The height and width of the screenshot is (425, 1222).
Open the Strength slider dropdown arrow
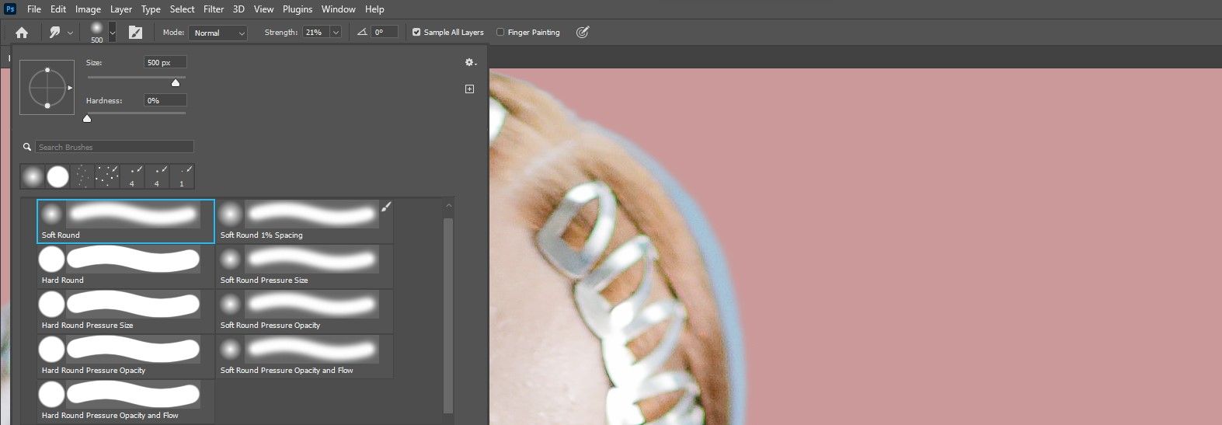(x=336, y=33)
